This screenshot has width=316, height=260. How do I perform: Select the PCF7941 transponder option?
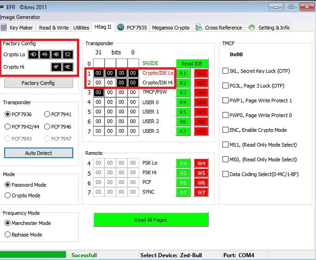click(x=47, y=114)
